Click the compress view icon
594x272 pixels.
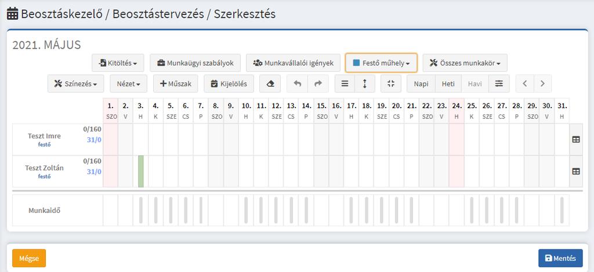(x=391, y=84)
